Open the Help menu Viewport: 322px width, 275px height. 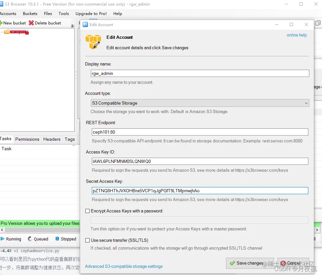118,14
